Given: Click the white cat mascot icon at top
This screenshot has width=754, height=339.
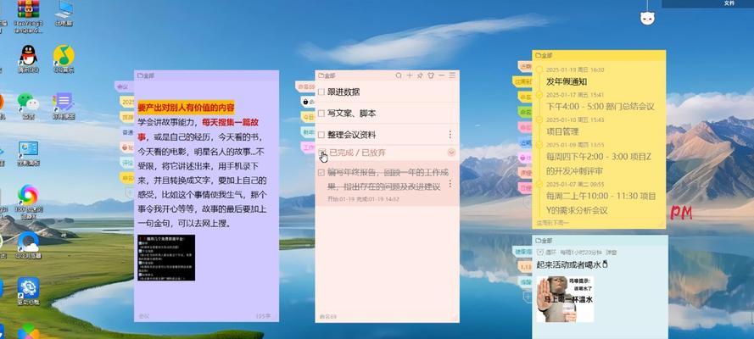Looking at the screenshot, I should click(x=647, y=19).
